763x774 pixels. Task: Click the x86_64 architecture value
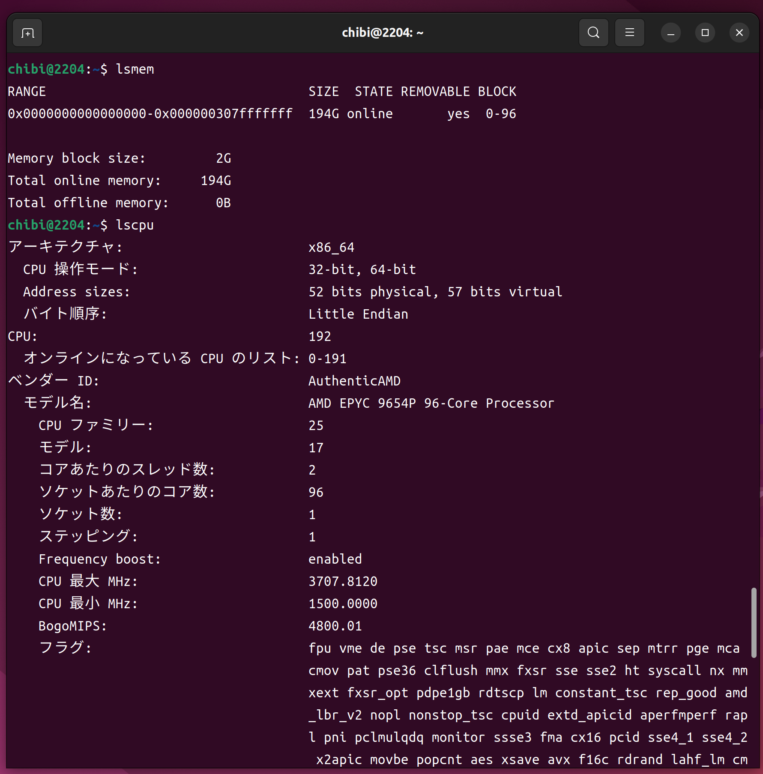tap(331, 247)
